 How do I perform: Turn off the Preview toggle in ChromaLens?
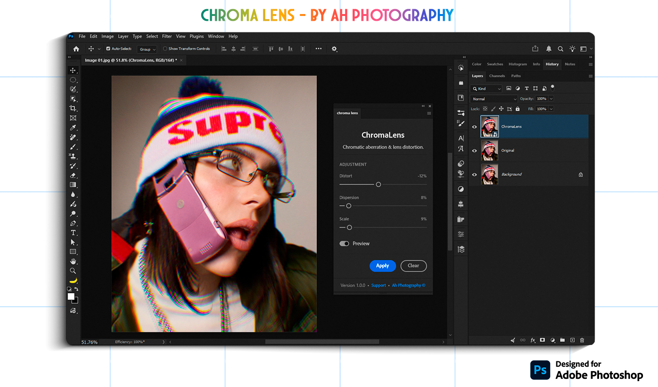(x=344, y=243)
